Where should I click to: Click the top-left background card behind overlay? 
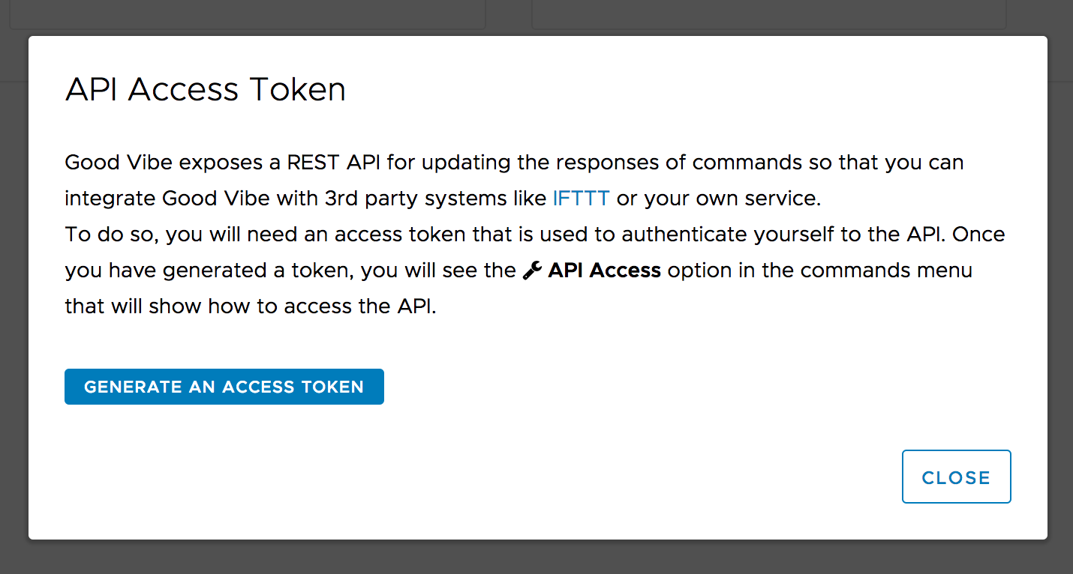click(248, 15)
